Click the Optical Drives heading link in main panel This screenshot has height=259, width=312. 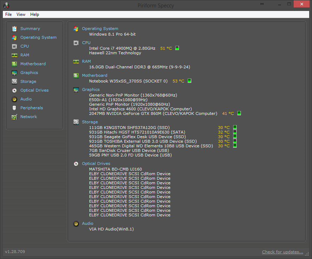click(x=96, y=164)
